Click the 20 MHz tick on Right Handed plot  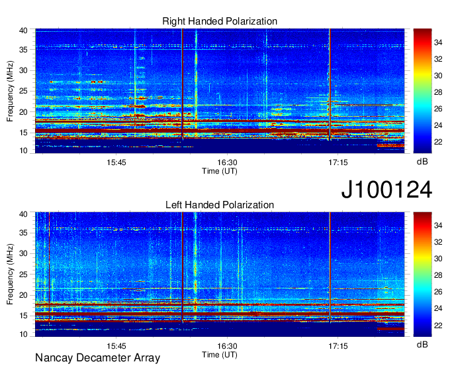pyautogui.click(x=23, y=112)
